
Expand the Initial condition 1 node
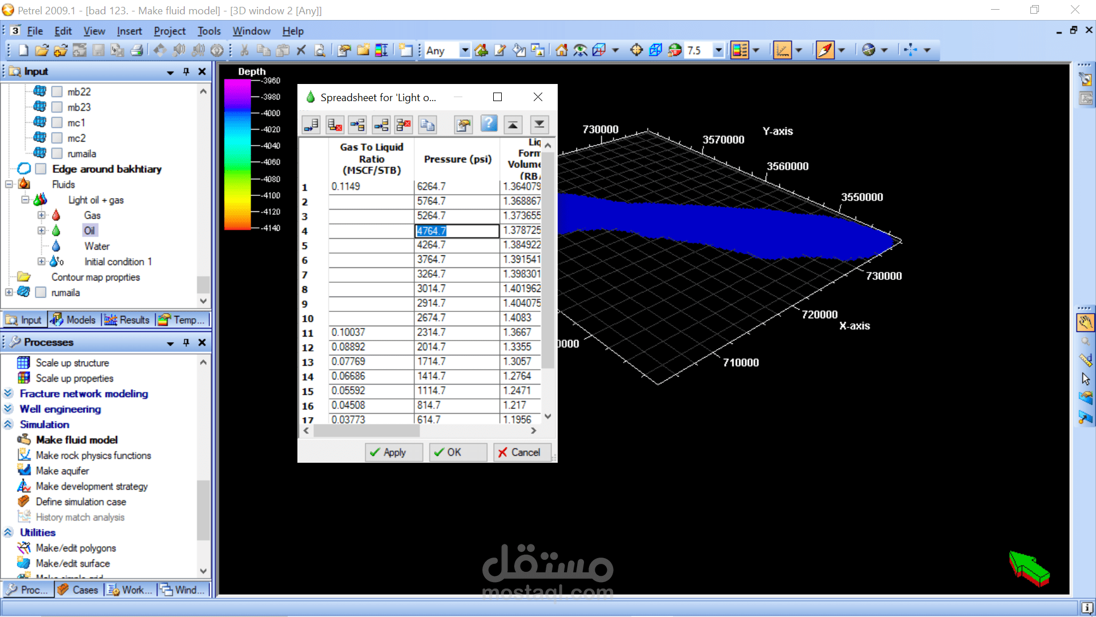pos(41,261)
